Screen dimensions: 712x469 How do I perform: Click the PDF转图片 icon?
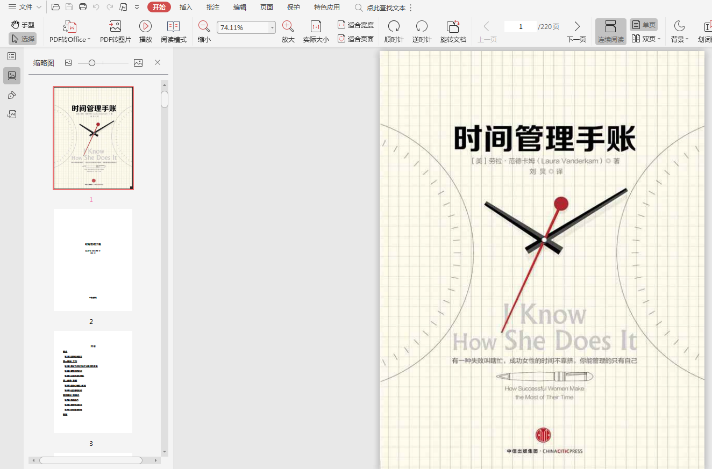tap(115, 26)
